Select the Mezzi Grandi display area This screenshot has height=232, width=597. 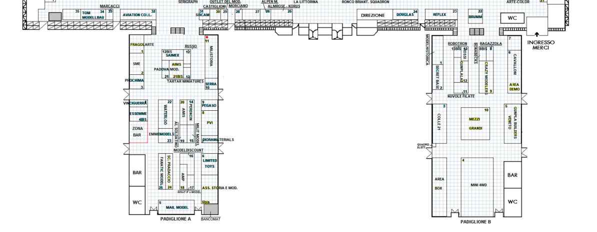(x=475, y=124)
